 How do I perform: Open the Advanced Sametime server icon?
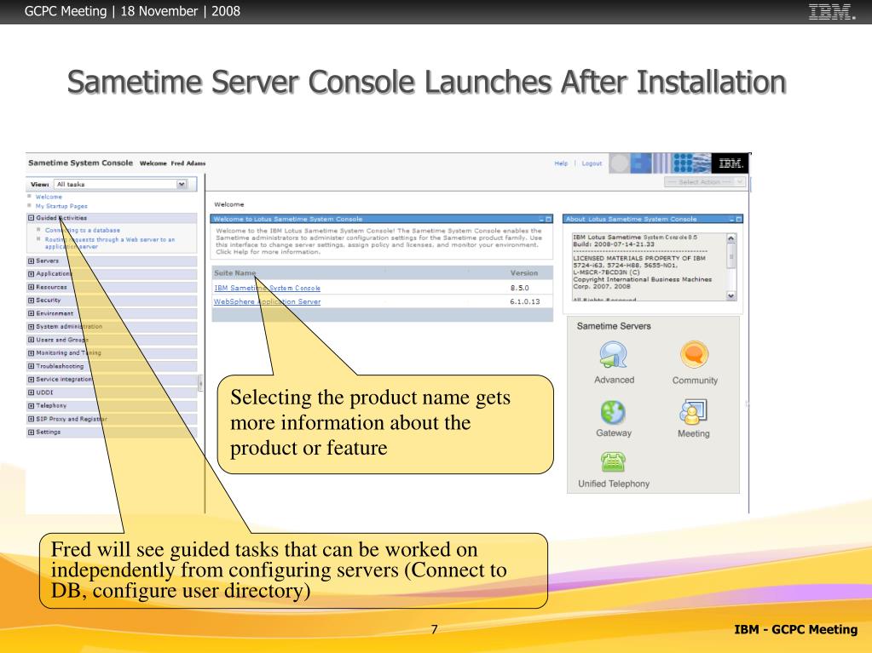point(614,355)
